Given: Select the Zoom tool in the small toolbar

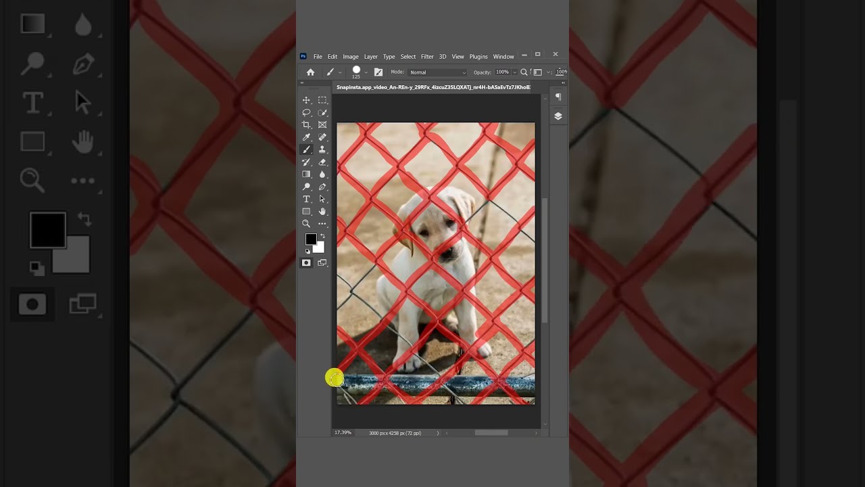Looking at the screenshot, I should [x=306, y=223].
